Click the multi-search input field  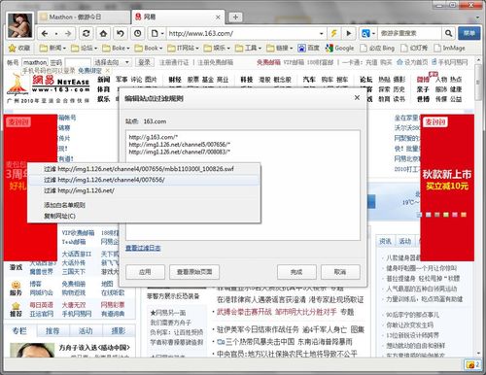pos(409,33)
